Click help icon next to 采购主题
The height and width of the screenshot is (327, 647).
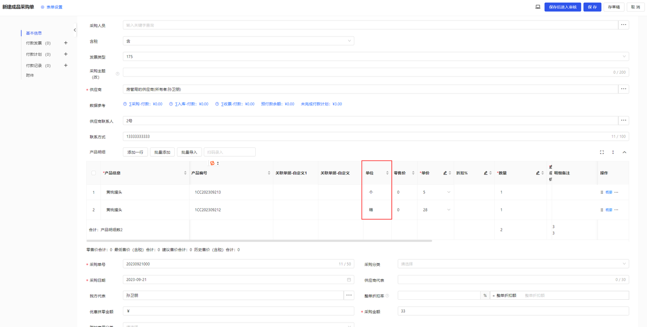pyautogui.click(x=118, y=74)
